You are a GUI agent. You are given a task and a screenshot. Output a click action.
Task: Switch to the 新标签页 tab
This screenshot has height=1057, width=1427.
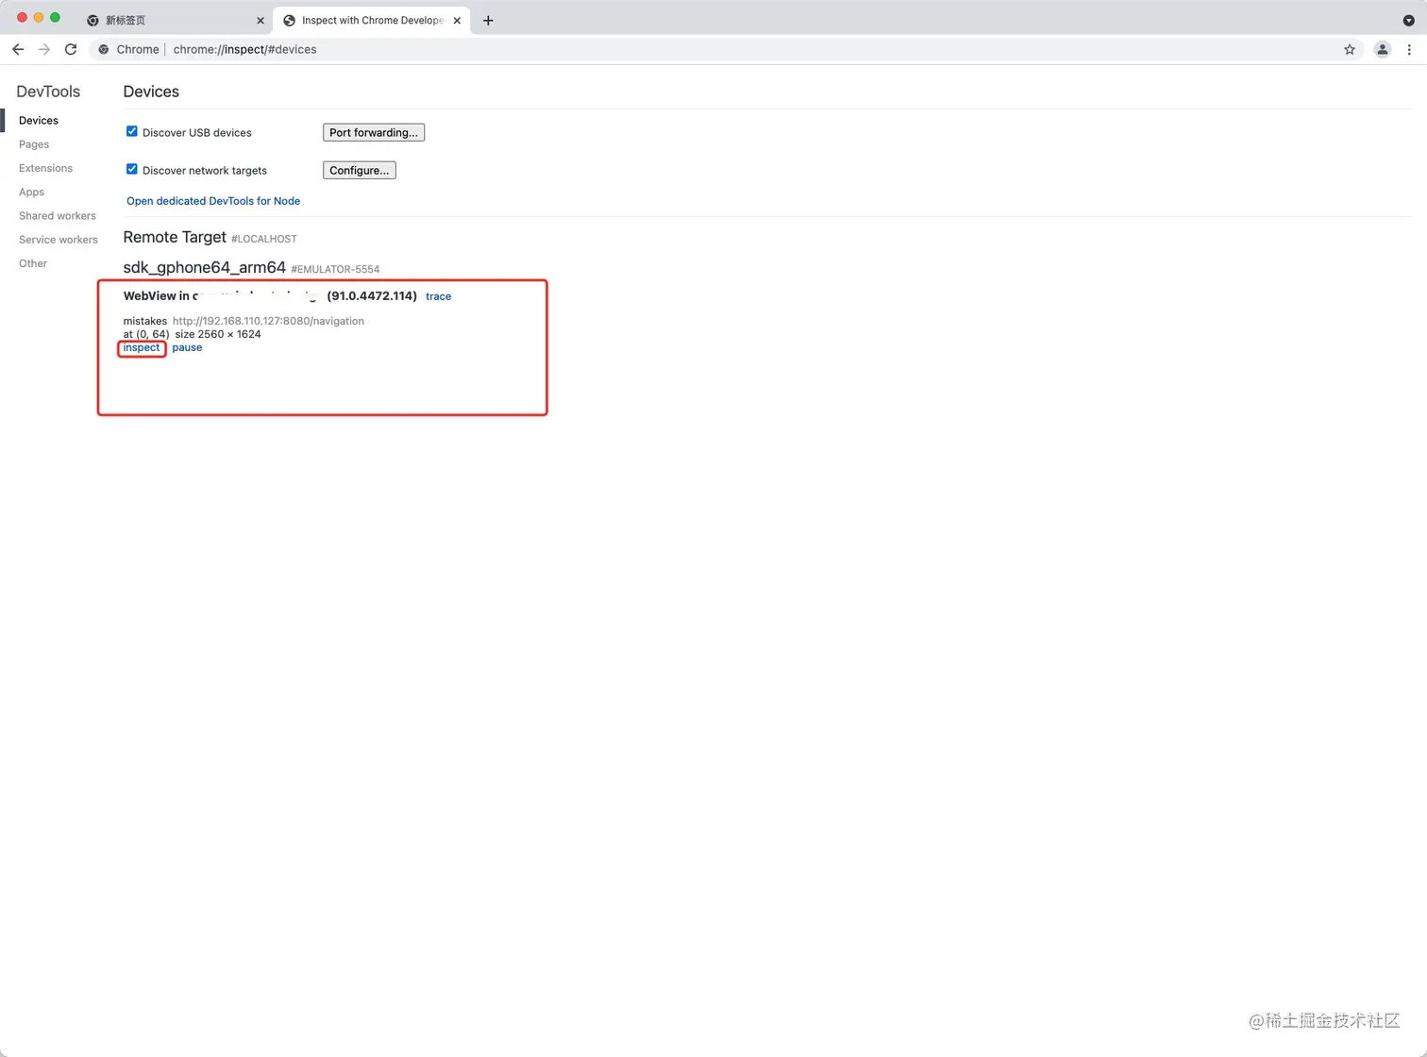tap(174, 20)
